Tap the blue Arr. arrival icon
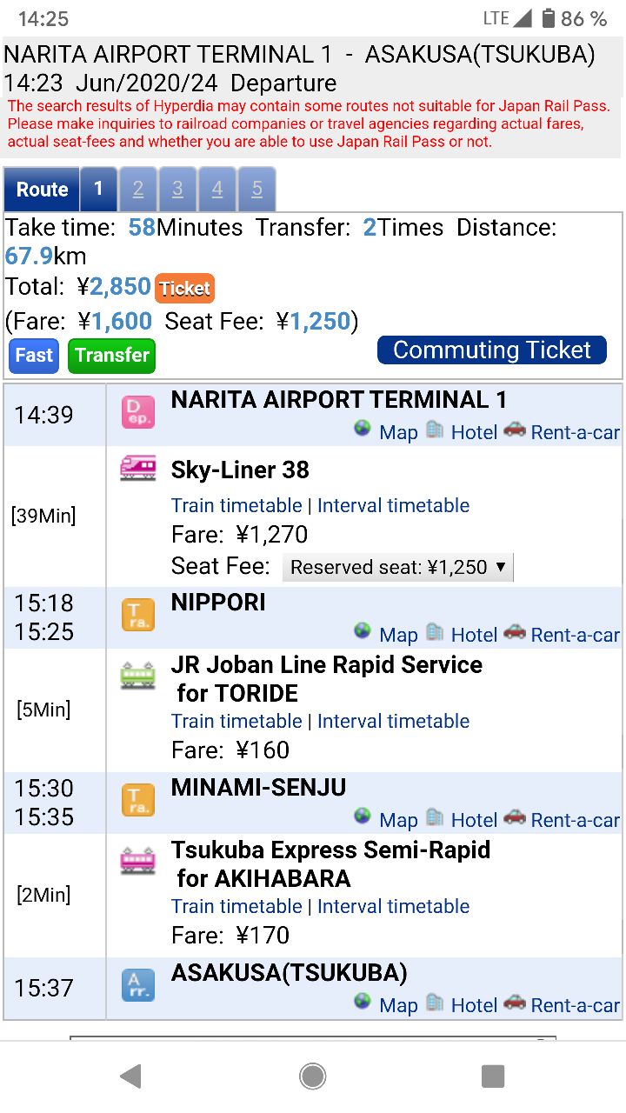This screenshot has height=1113, width=626. click(138, 985)
